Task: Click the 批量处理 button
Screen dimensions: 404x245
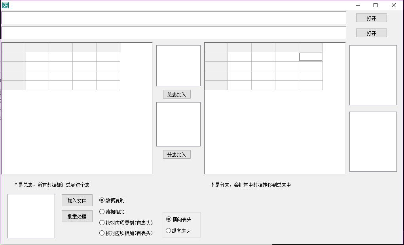Action: click(77, 217)
